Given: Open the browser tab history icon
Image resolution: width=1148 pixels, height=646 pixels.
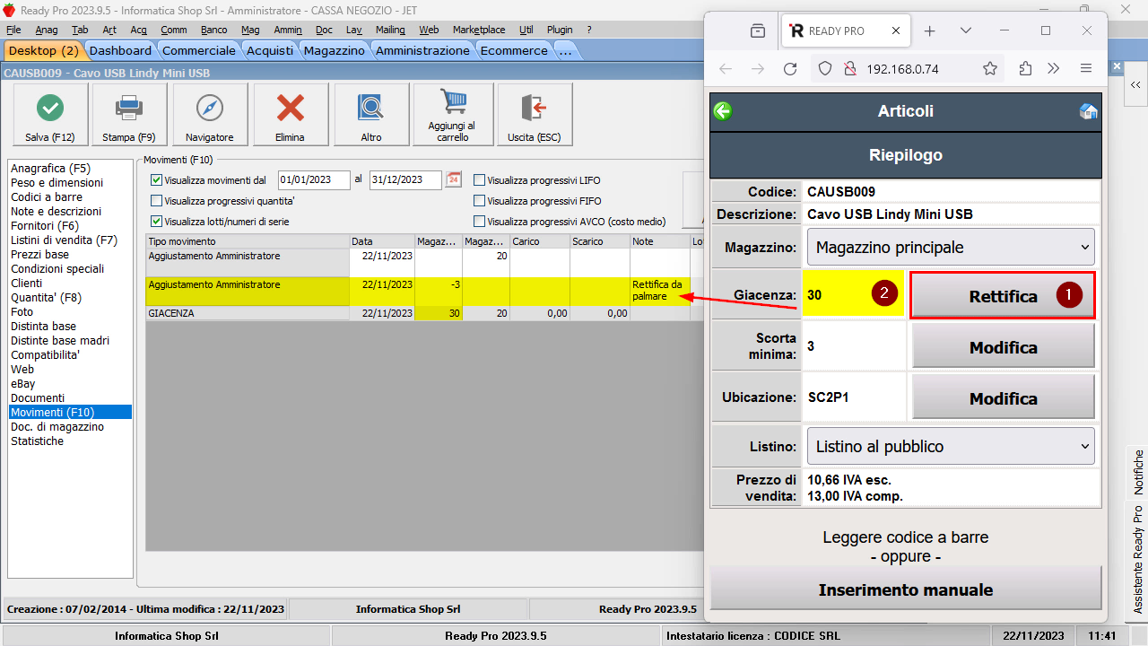Looking at the screenshot, I should coord(758,31).
